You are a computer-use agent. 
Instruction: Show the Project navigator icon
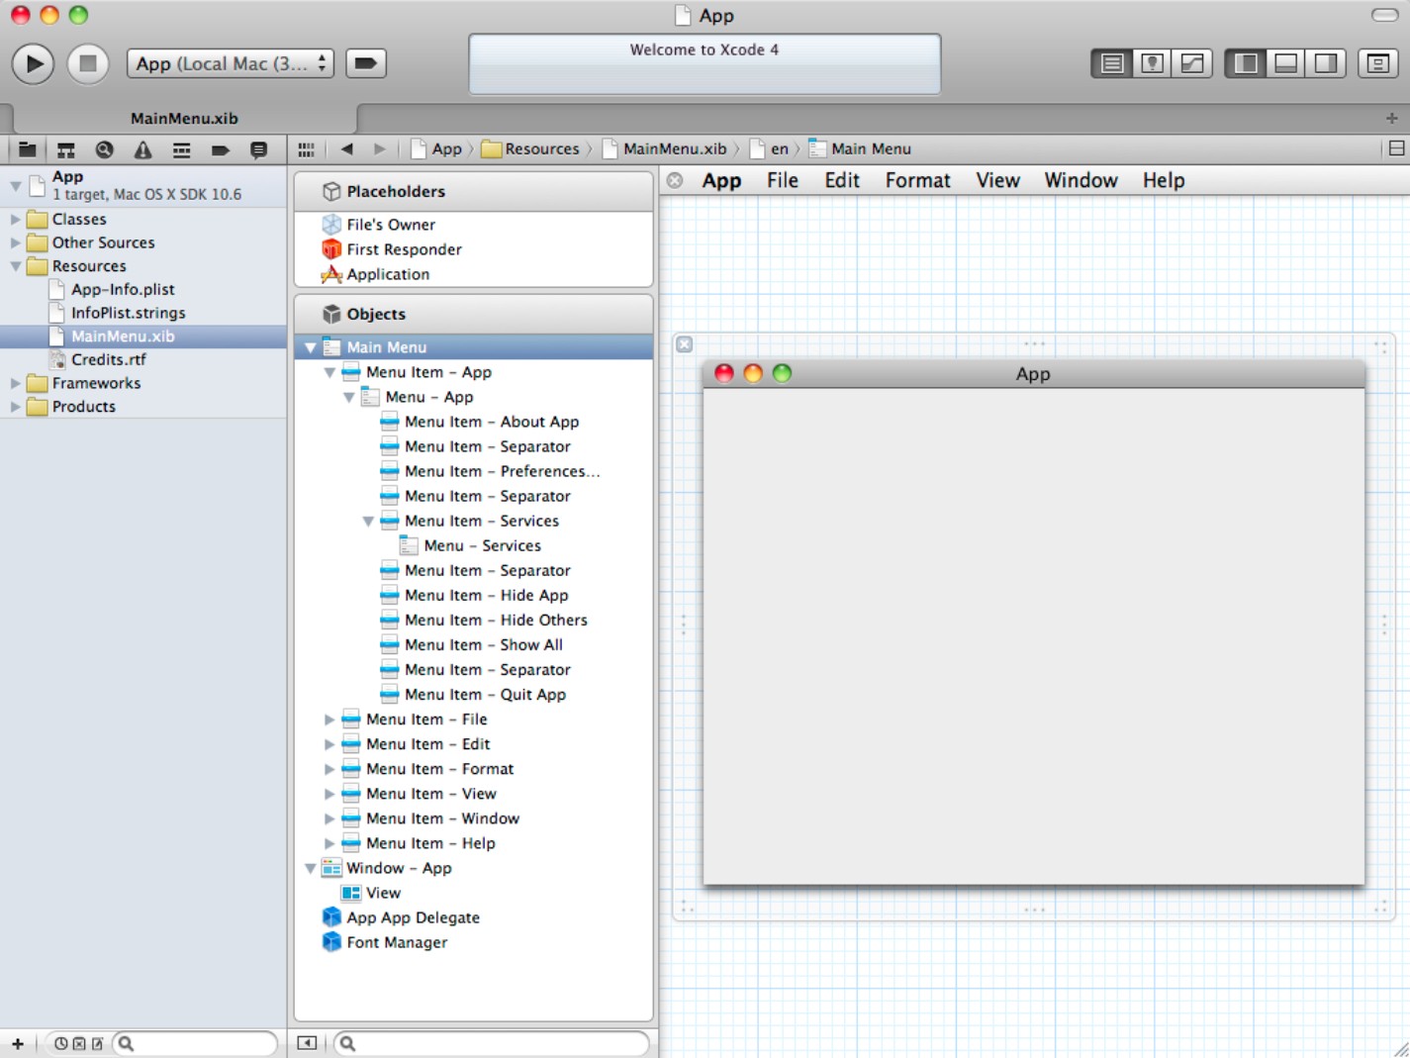tap(27, 149)
